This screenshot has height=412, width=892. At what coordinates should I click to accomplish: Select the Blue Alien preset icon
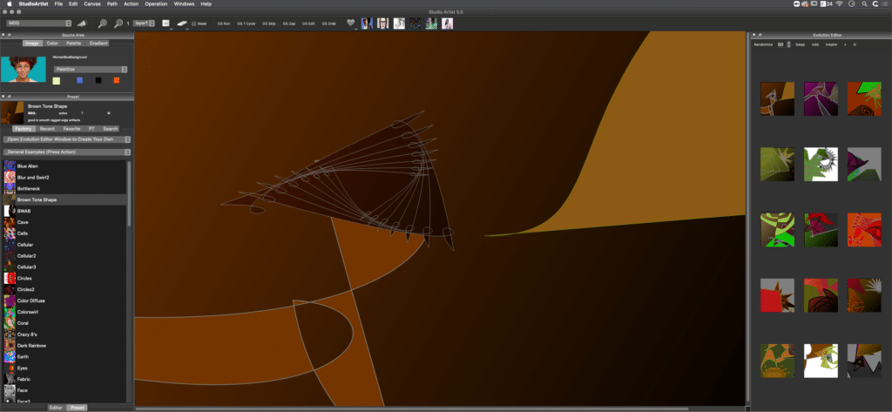10,165
